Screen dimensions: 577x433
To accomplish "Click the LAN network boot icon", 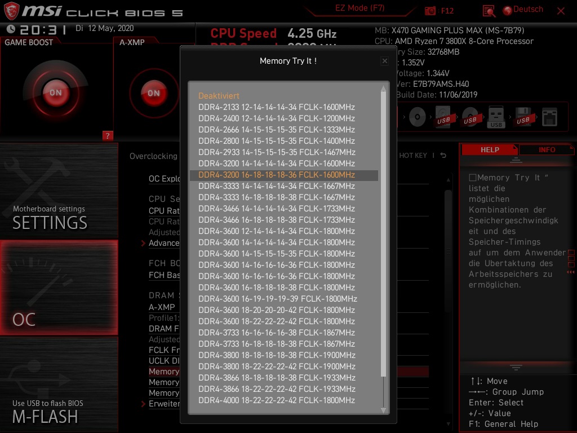I will pos(551,117).
